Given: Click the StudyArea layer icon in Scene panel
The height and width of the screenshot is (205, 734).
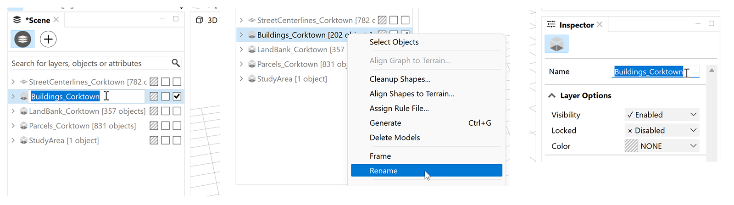Looking at the screenshot, I should [x=24, y=140].
